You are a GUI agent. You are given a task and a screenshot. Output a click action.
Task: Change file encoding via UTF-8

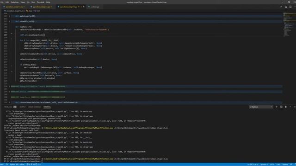pos(272,165)
